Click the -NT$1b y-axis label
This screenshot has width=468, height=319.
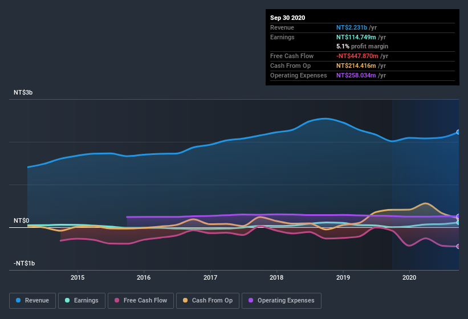click(x=24, y=263)
